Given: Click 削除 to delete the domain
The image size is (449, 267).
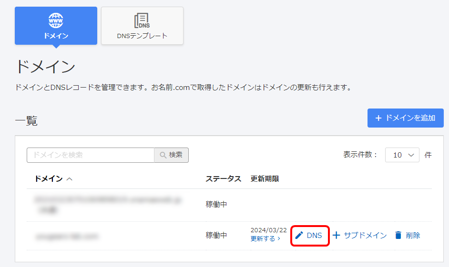Looking at the screenshot, I should pos(408,235).
